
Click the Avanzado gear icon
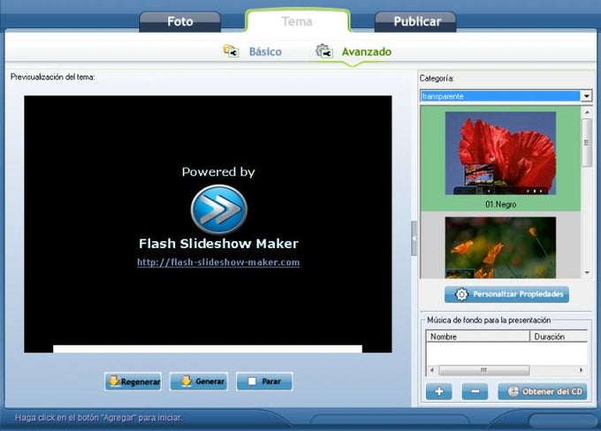tap(323, 51)
